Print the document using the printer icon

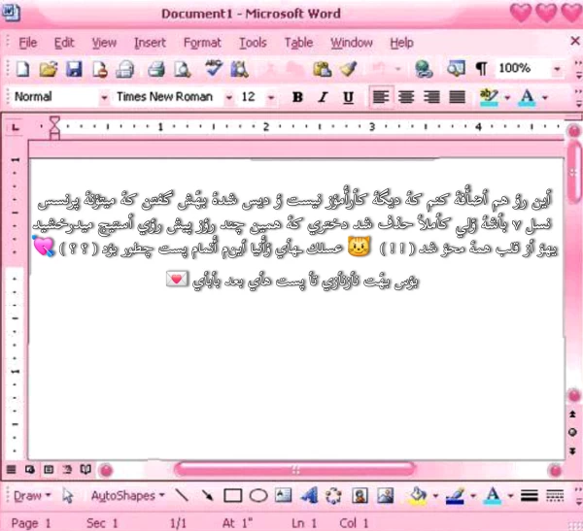pyautogui.click(x=156, y=70)
